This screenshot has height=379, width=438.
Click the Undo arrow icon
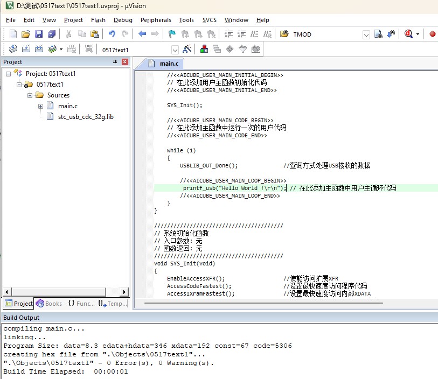click(112, 34)
